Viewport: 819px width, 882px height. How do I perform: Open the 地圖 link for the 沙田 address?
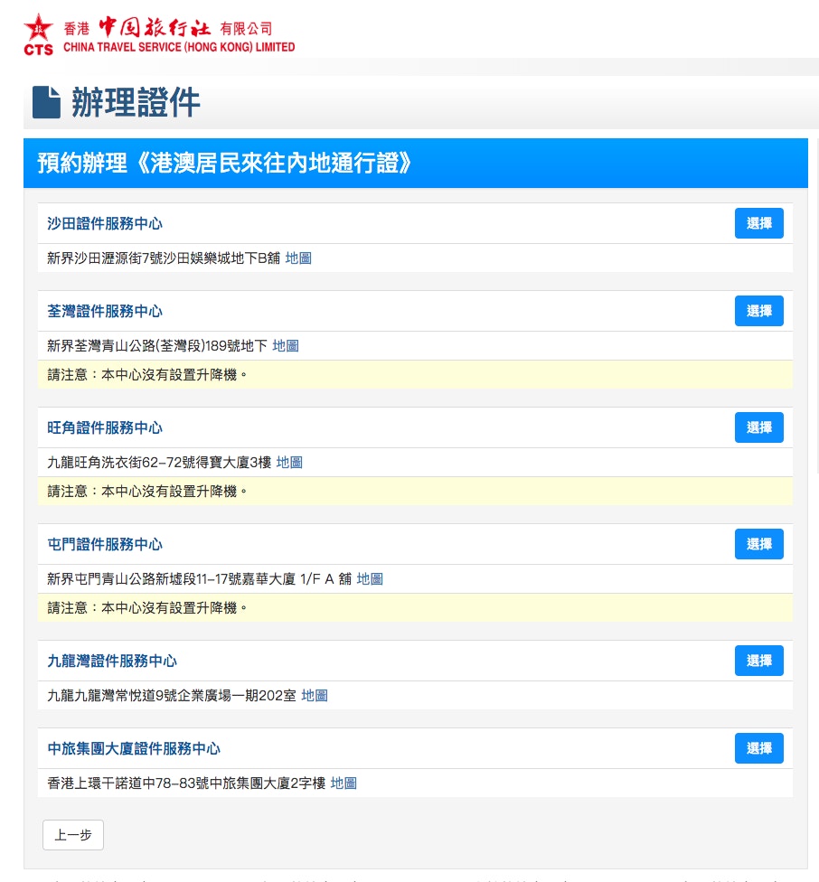coord(298,258)
